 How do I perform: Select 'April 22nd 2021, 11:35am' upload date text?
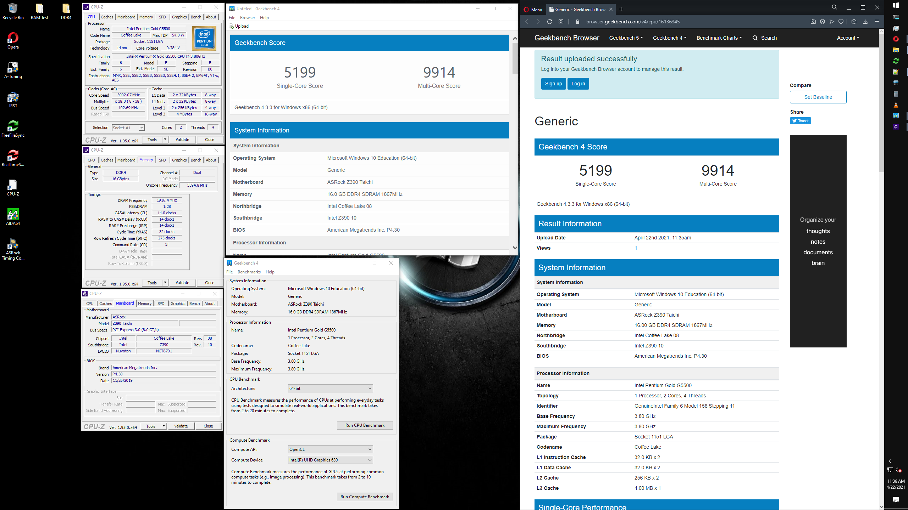coord(663,238)
